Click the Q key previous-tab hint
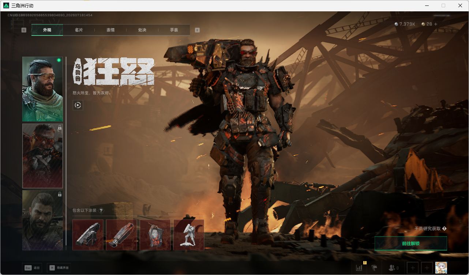 click(x=24, y=30)
